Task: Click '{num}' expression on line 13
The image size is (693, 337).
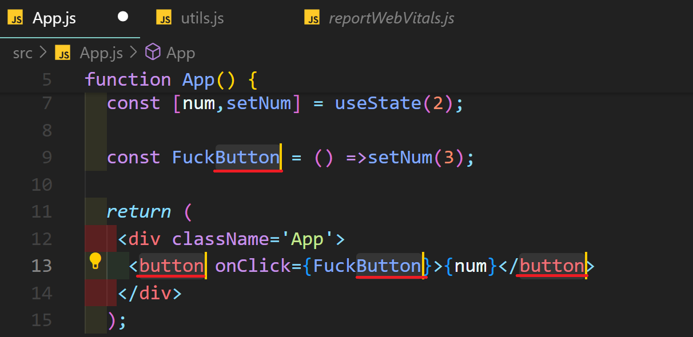Action: tap(471, 266)
